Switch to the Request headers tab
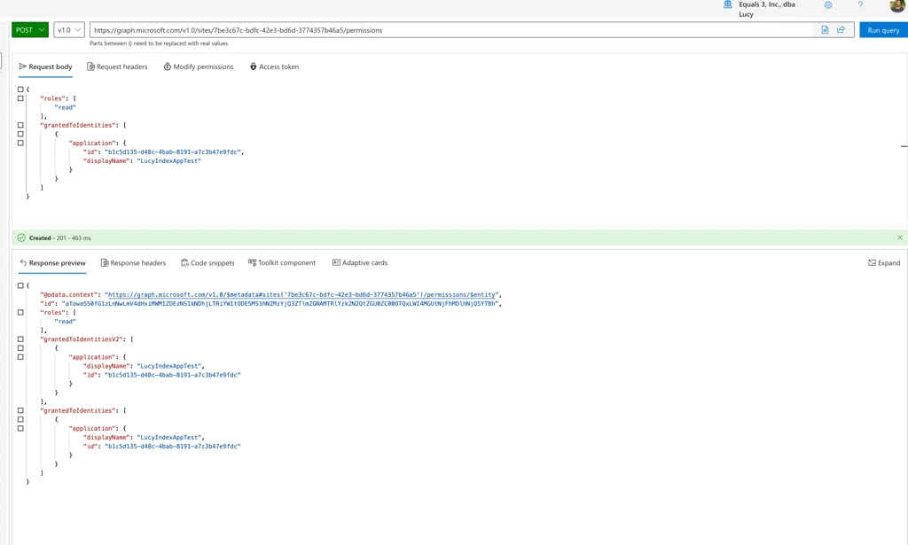The width and height of the screenshot is (908, 545). click(117, 66)
